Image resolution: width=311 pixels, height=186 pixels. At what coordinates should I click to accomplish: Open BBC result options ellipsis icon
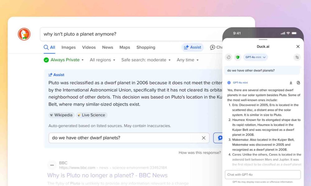click(x=52, y=165)
